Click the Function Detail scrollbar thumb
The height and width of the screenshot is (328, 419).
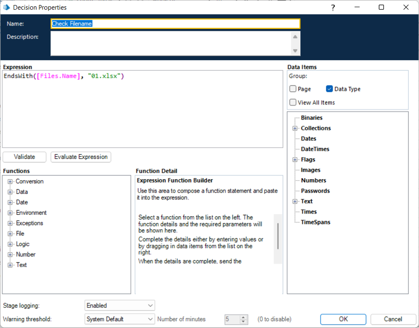click(278, 236)
